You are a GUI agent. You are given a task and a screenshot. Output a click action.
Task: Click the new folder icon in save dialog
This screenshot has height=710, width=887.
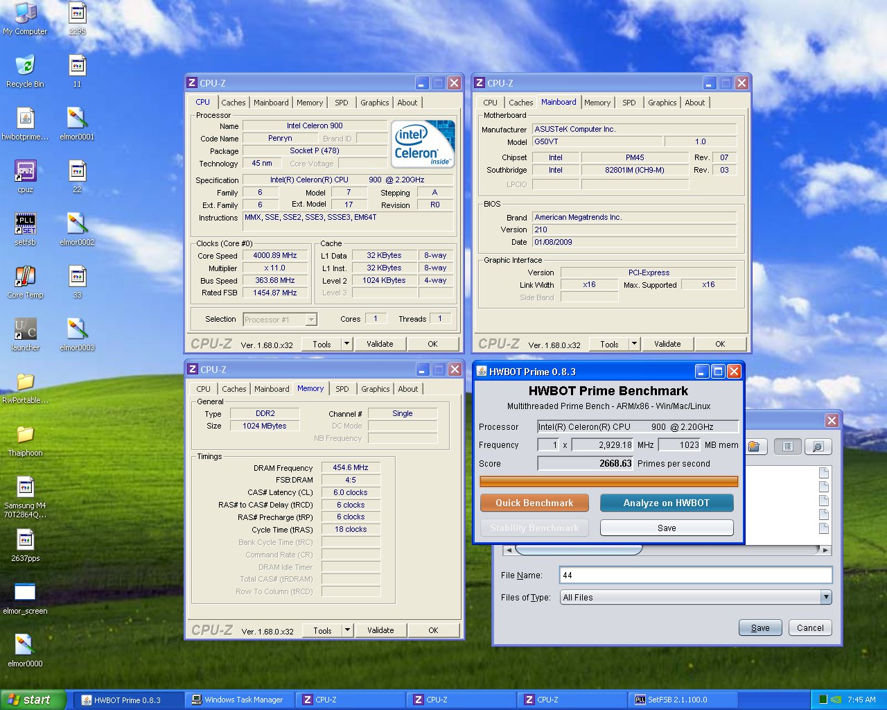pos(754,447)
